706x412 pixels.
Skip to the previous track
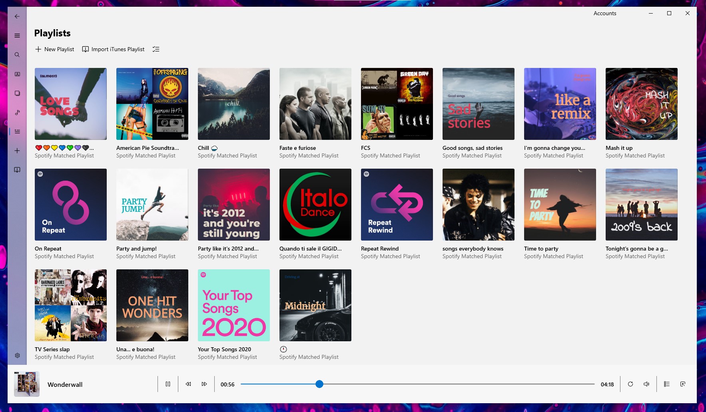188,384
